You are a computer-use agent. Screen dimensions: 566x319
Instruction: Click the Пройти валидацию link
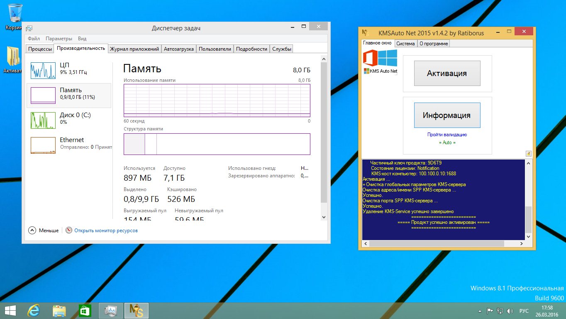447,135
